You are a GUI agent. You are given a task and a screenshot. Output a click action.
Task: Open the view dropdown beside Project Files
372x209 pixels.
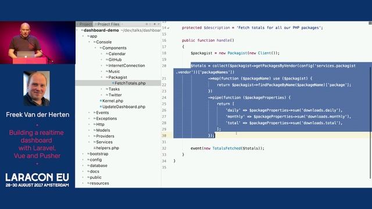[122, 24]
